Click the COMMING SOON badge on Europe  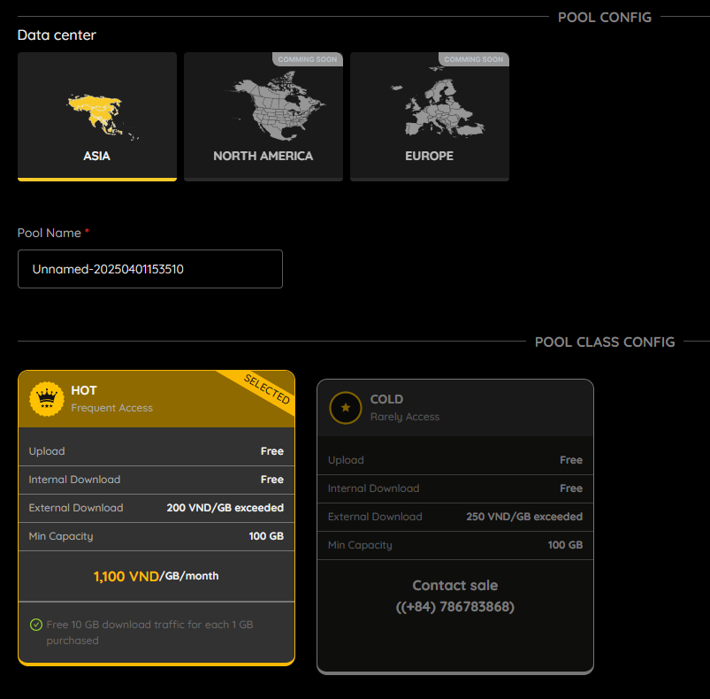click(x=474, y=59)
